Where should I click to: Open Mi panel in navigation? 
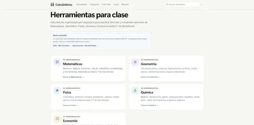pyautogui.click(x=125, y=4)
